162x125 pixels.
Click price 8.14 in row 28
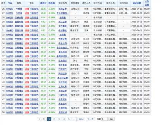click(x=43, y=18)
